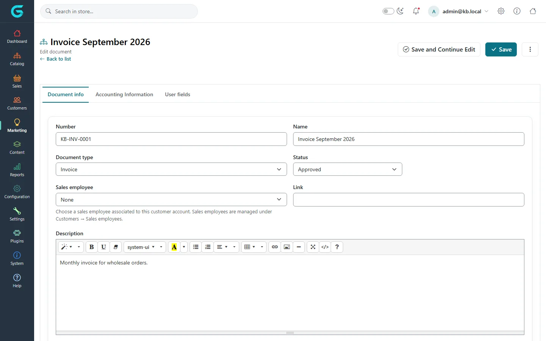Expand the magic wand style dropdown
This screenshot has height=341, width=546.
[71, 247]
